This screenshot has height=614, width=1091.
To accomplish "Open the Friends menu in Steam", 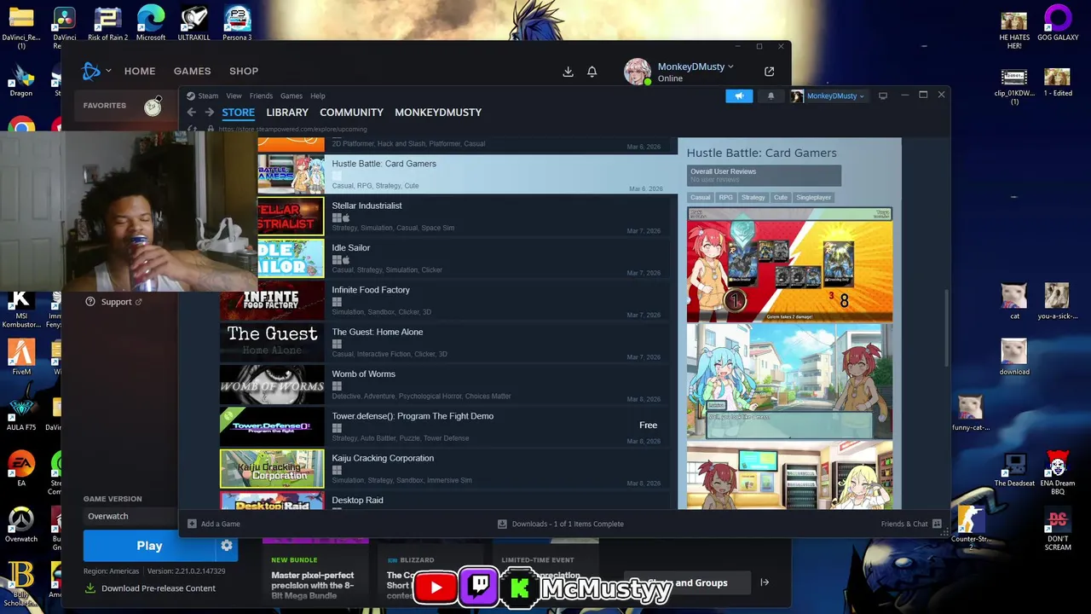I will (x=261, y=96).
